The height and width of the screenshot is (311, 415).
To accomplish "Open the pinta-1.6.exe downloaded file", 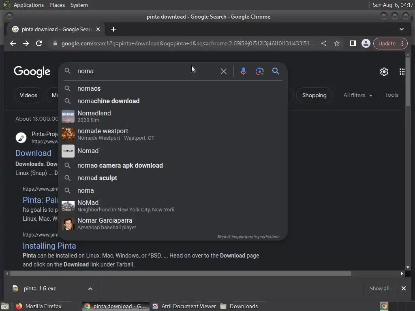I will pos(40,288).
